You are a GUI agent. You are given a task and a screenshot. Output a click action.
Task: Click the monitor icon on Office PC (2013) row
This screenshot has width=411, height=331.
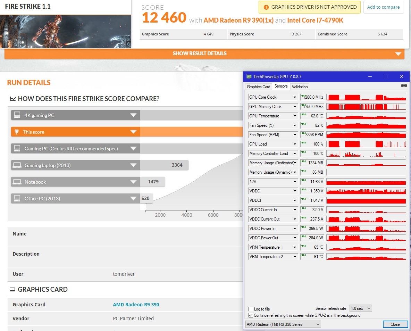pos(17,199)
